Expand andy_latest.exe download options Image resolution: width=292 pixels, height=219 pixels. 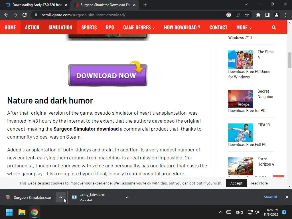(127, 197)
